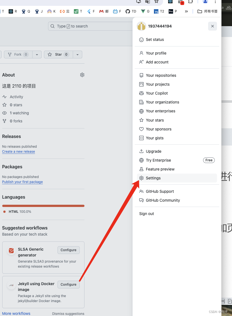This screenshot has height=316, width=232.
Task: Click the Jekyll workflow icon
Action: [11, 285]
